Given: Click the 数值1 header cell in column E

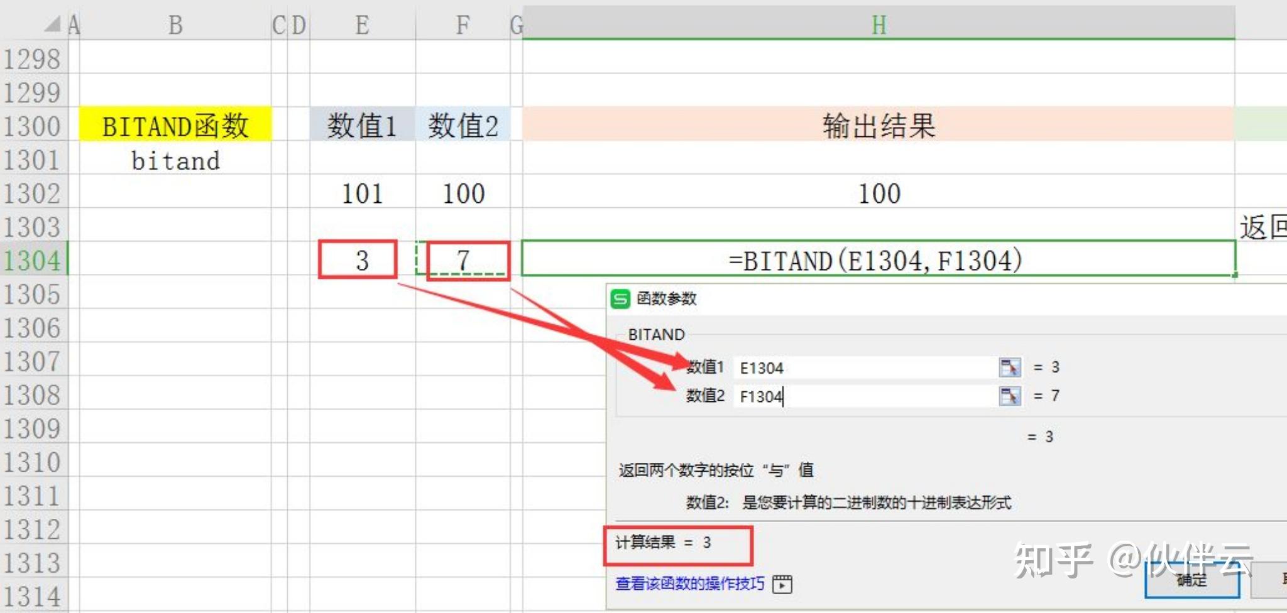Looking at the screenshot, I should point(363,124).
